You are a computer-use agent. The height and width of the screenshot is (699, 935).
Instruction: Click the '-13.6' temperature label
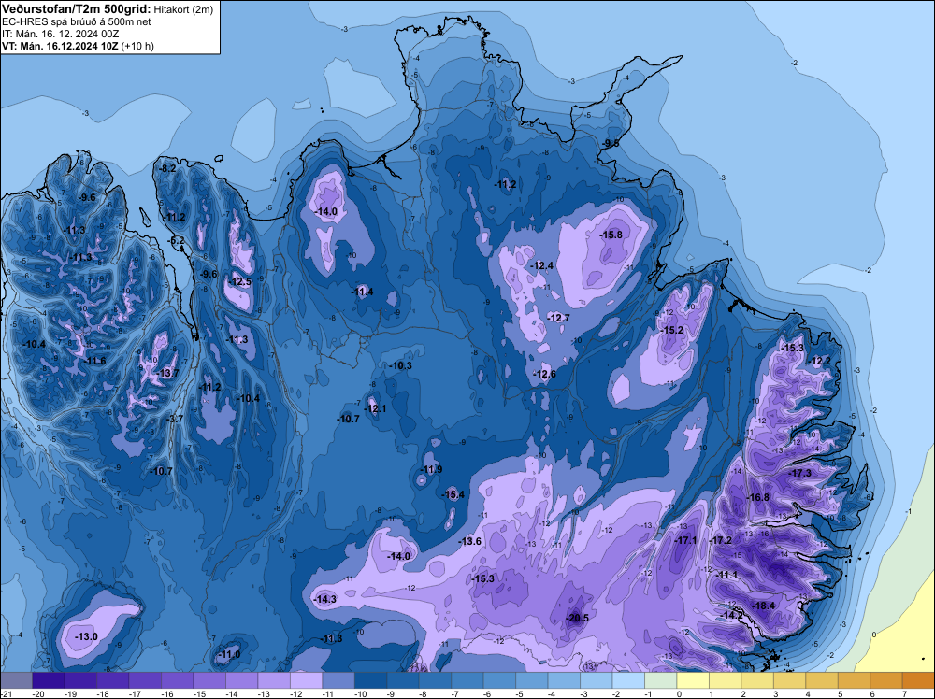pyautogui.click(x=470, y=541)
